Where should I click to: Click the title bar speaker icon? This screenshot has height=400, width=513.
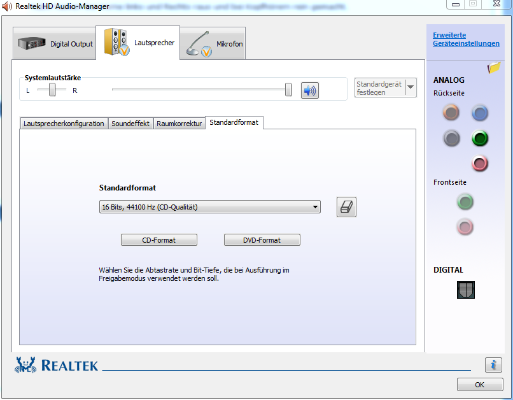tap(7, 6)
